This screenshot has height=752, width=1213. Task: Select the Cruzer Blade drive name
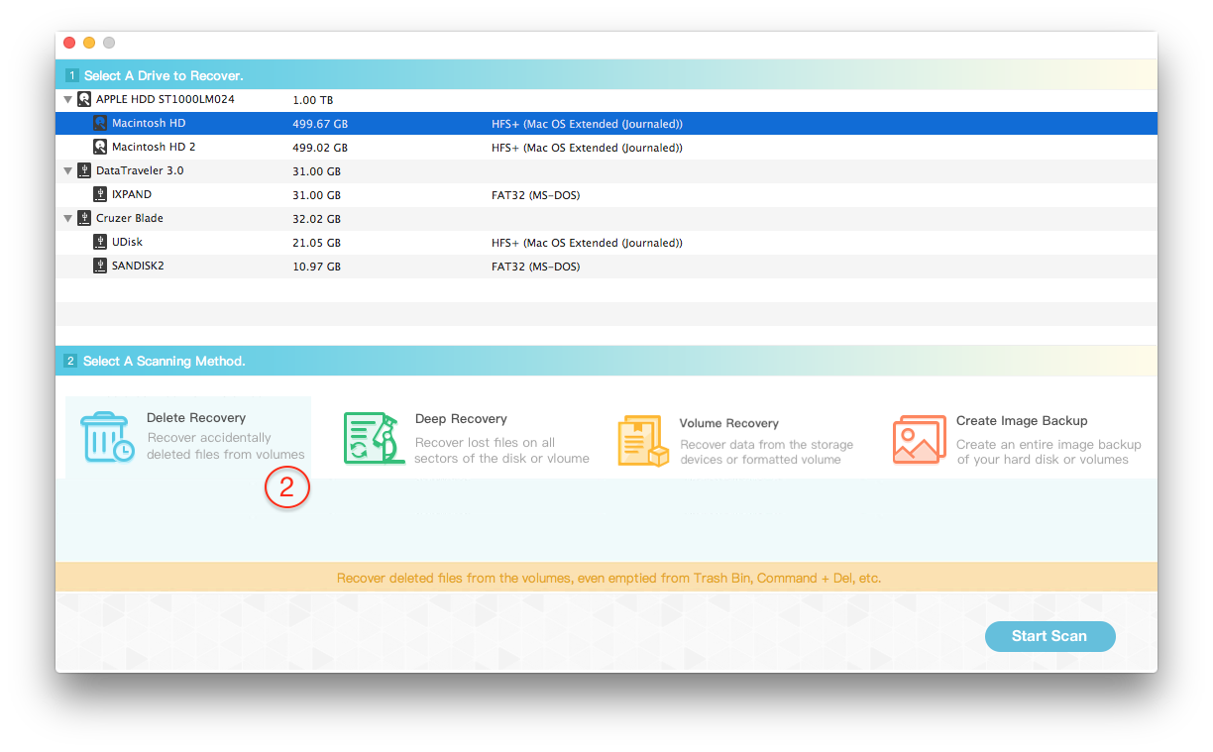pyautogui.click(x=130, y=218)
